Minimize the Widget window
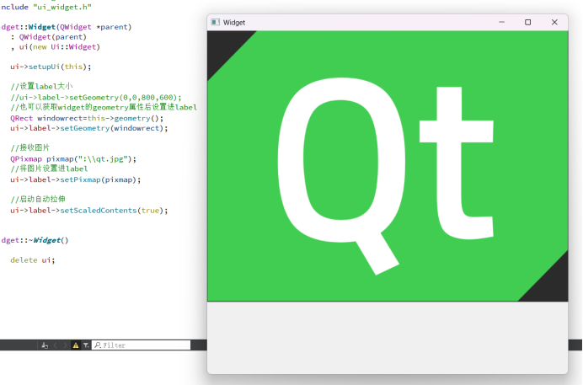This screenshot has height=385, width=583. 501,22
